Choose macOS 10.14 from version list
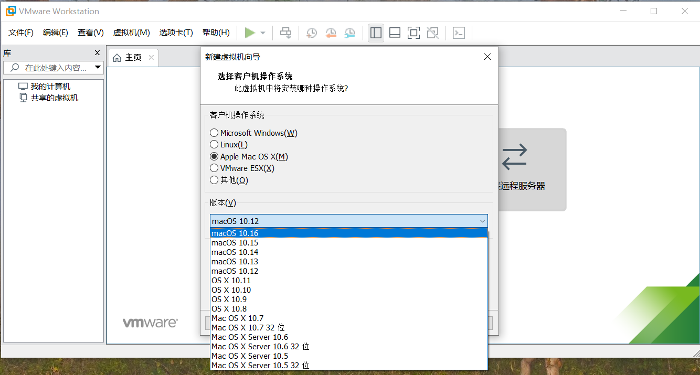Viewport: 700px width, 375px height. [349, 252]
